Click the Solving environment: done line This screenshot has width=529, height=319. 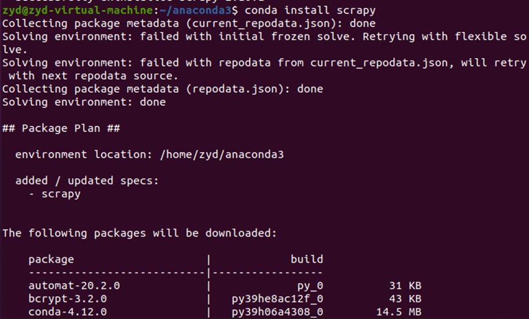pos(84,102)
